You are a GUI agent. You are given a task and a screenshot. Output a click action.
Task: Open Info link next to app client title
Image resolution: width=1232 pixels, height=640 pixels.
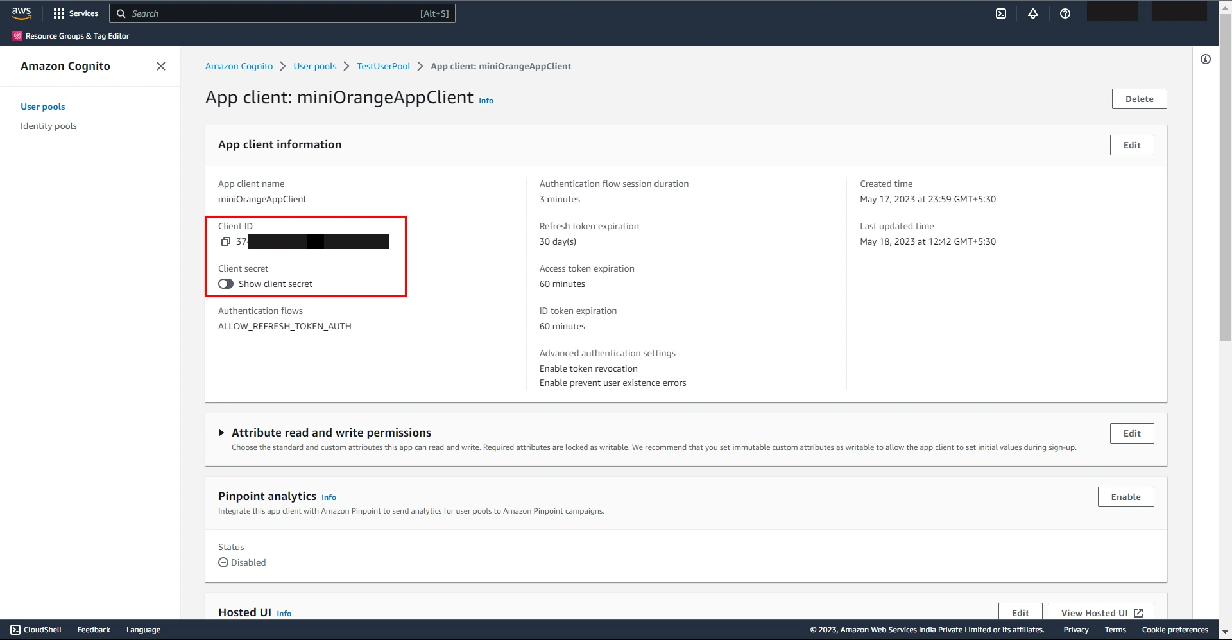pos(486,101)
